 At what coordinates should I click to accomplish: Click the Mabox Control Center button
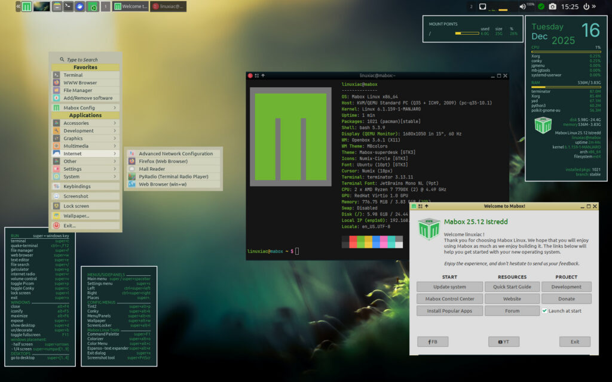tap(449, 298)
